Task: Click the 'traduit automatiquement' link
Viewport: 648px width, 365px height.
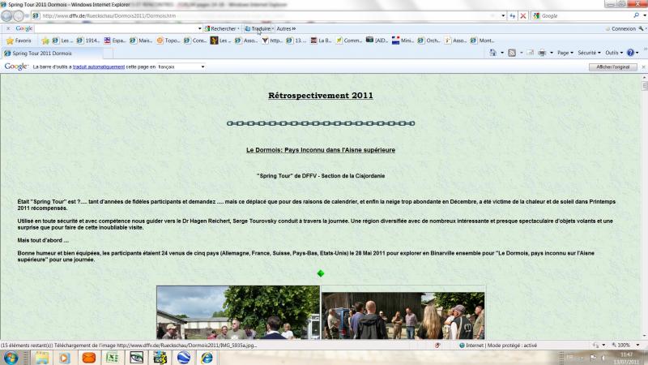Action: coord(99,67)
